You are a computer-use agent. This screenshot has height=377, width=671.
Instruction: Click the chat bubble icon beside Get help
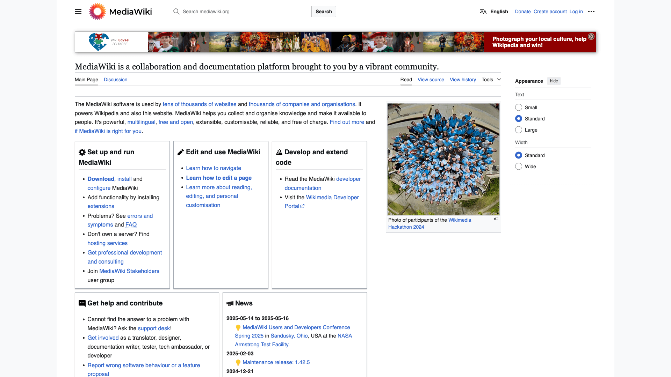point(82,303)
